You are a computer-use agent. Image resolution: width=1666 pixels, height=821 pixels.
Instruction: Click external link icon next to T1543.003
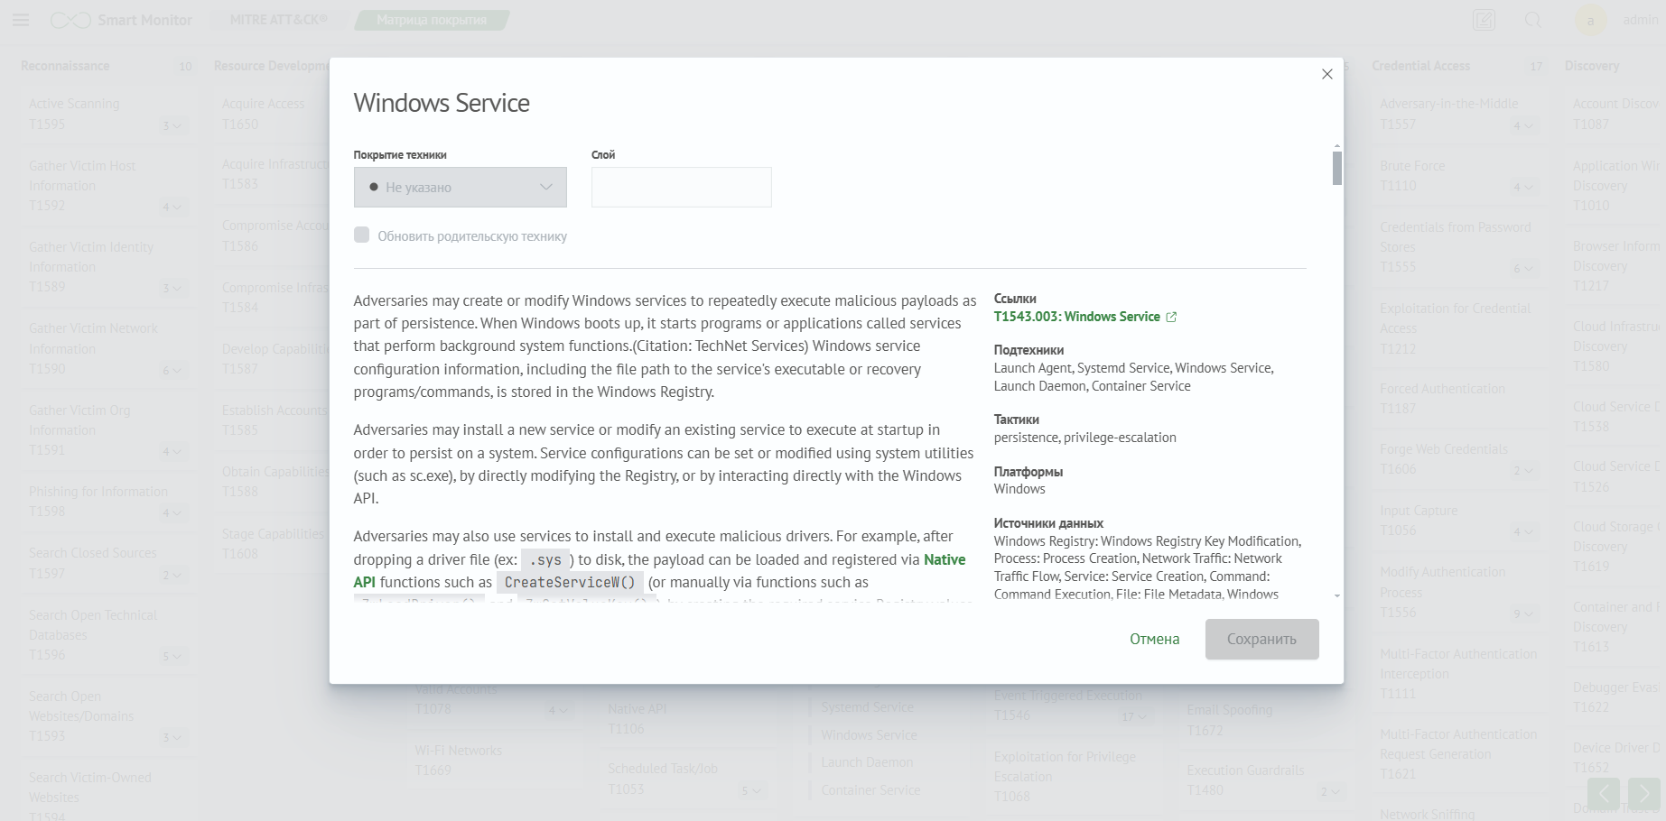1171,317
